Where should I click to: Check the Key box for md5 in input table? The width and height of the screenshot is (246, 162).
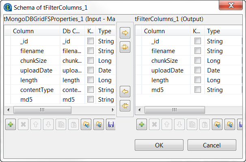(91, 100)
